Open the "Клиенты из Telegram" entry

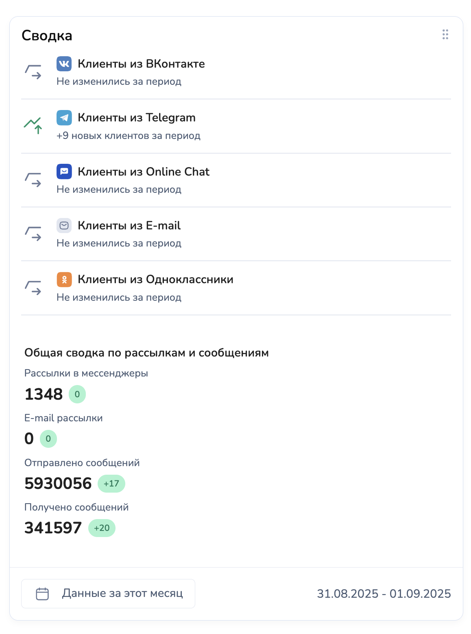[136, 118]
